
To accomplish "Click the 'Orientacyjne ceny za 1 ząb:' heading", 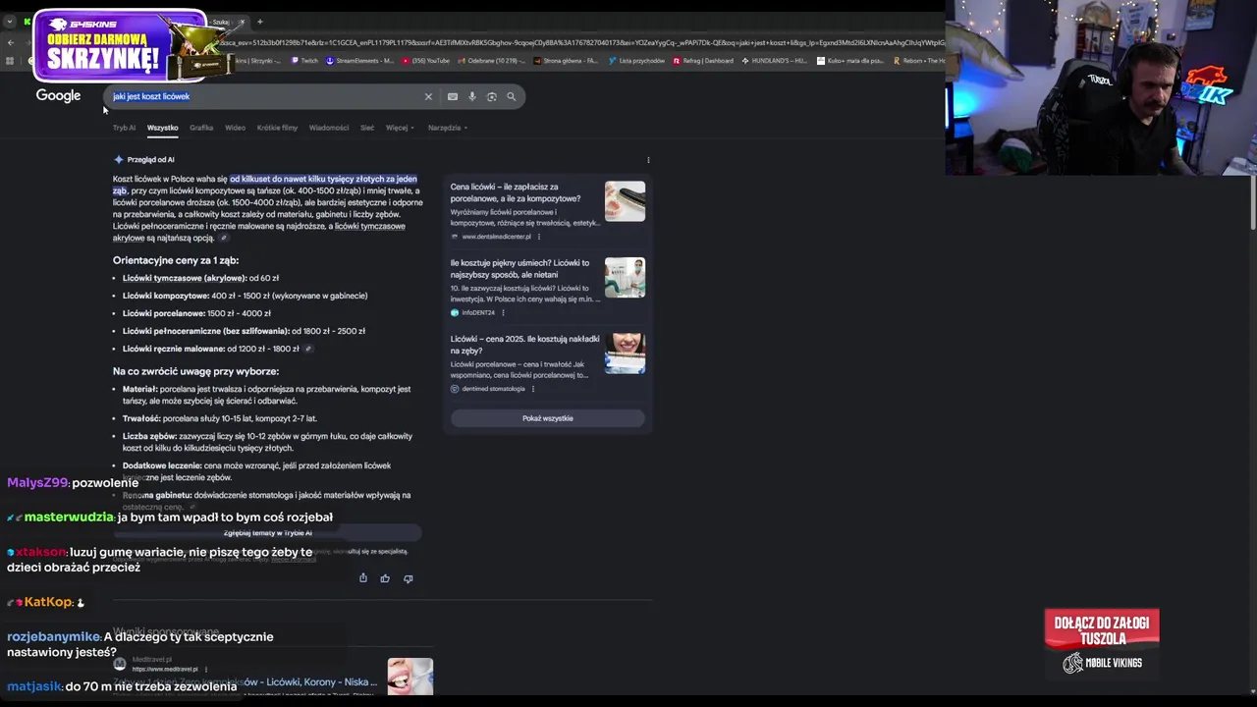I will click(176, 260).
